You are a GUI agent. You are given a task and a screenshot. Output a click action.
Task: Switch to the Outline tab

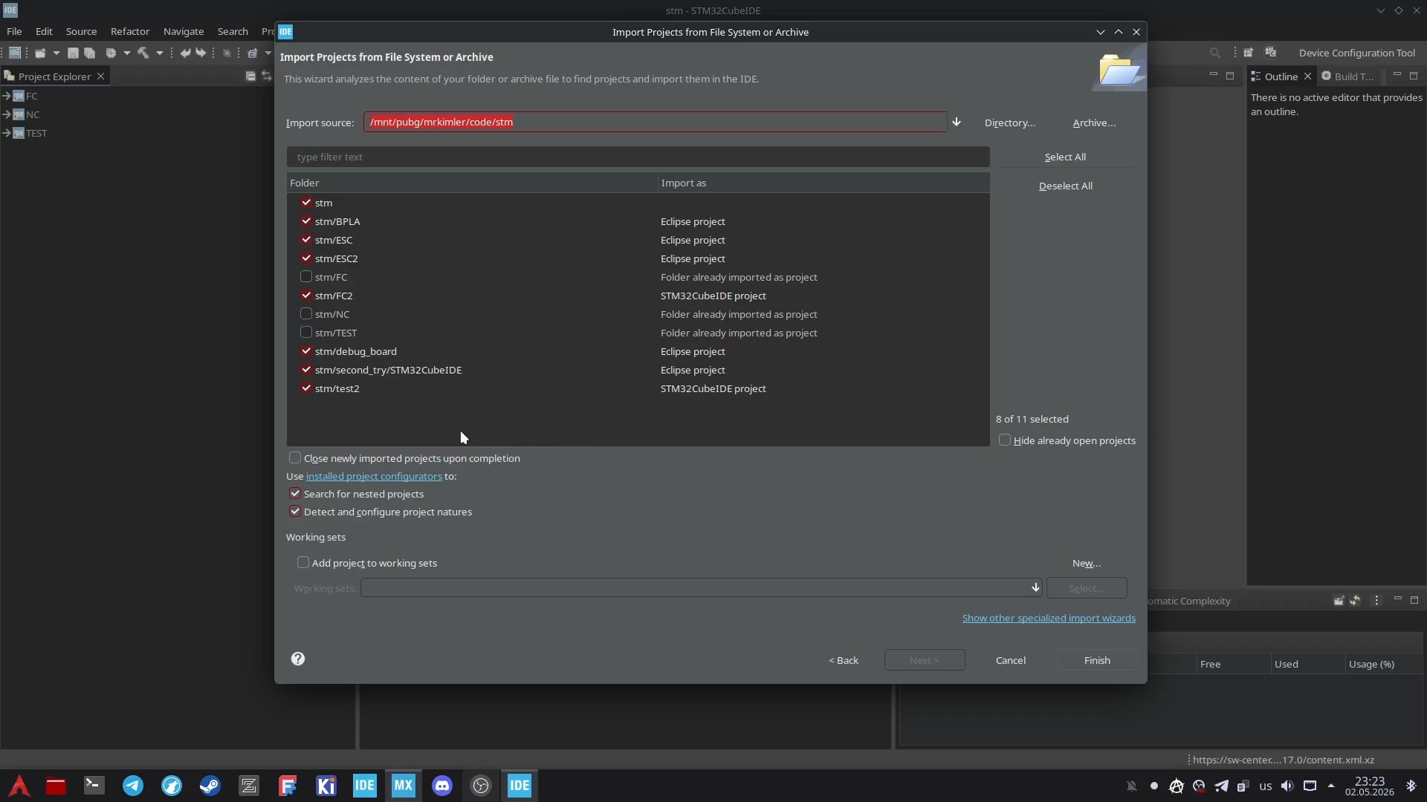(1281, 76)
